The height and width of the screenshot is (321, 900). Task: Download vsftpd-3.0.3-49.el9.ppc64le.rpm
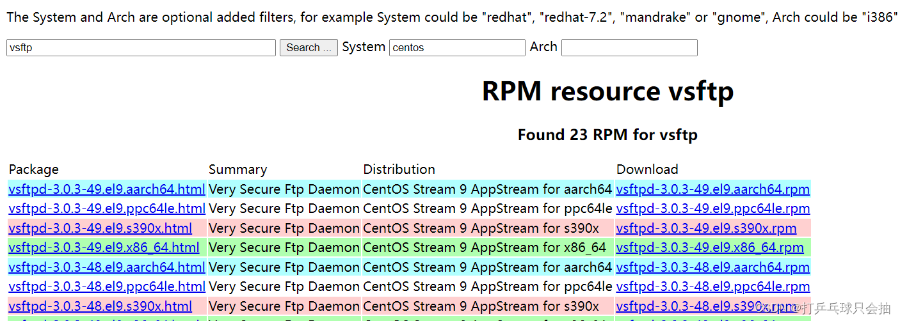click(x=713, y=208)
